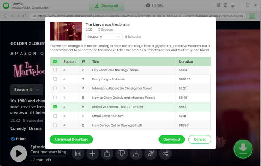Image resolution: width=261 pixels, height=166 pixels.
Task: Select the title Maisel vs. Lennon: The Cut Contest
Action: click(118, 107)
